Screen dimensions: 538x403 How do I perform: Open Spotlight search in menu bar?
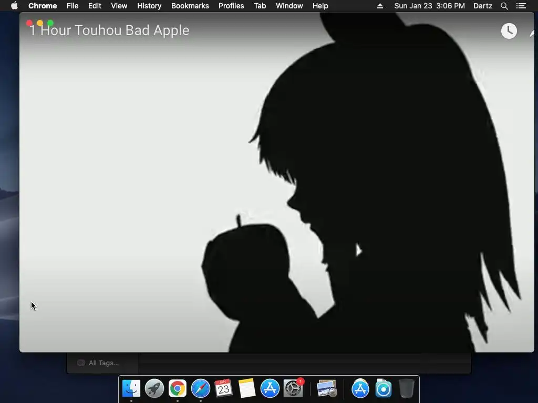point(504,6)
